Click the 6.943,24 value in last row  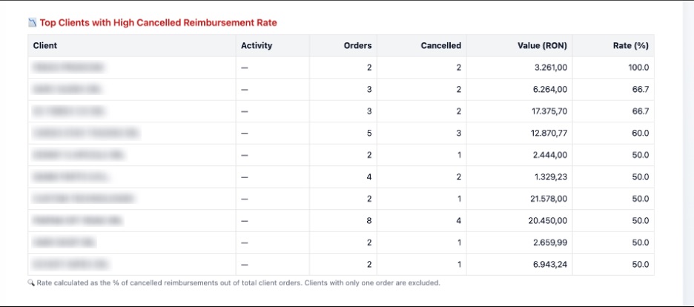click(x=550, y=264)
